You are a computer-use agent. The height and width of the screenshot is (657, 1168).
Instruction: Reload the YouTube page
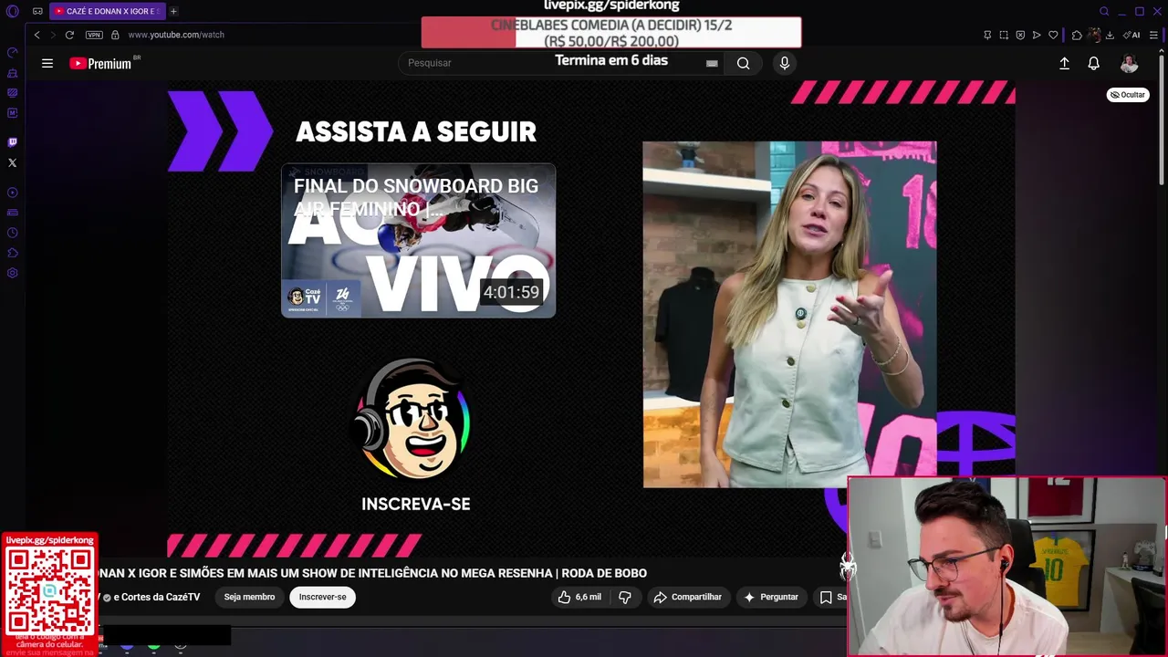click(x=69, y=35)
